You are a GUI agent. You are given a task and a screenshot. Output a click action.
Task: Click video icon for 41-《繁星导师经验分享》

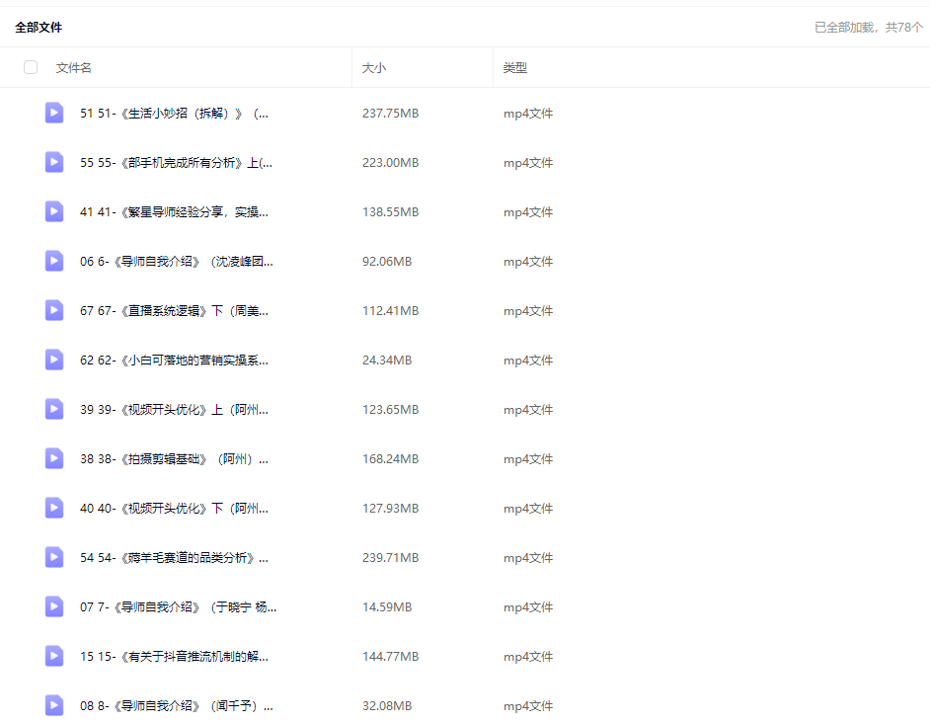(54, 211)
